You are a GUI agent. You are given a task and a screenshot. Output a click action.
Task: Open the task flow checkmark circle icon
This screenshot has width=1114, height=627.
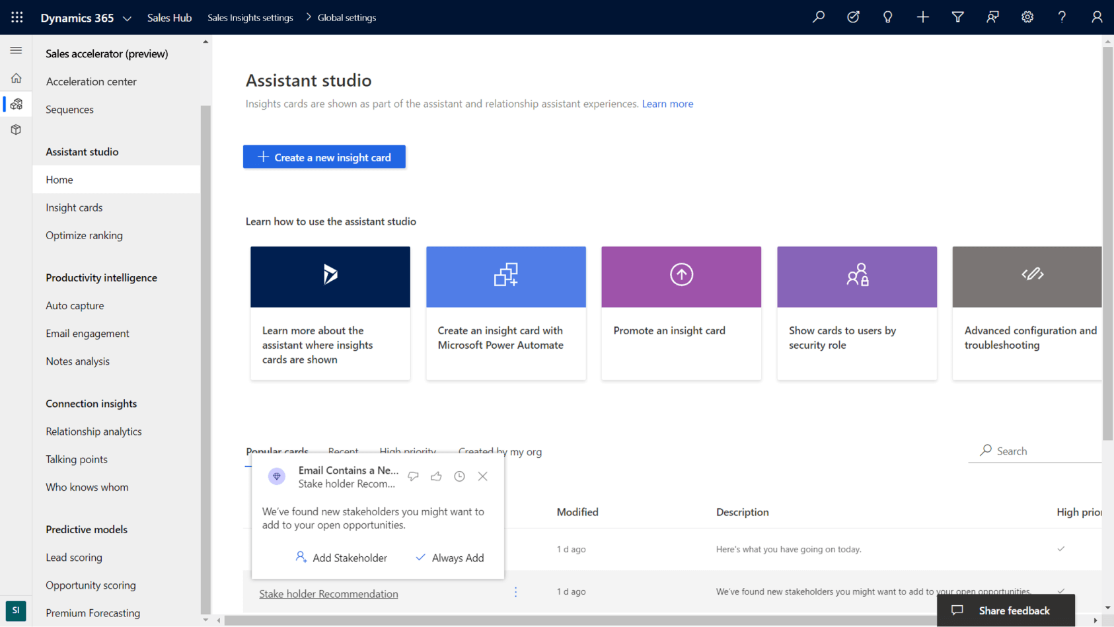click(853, 18)
